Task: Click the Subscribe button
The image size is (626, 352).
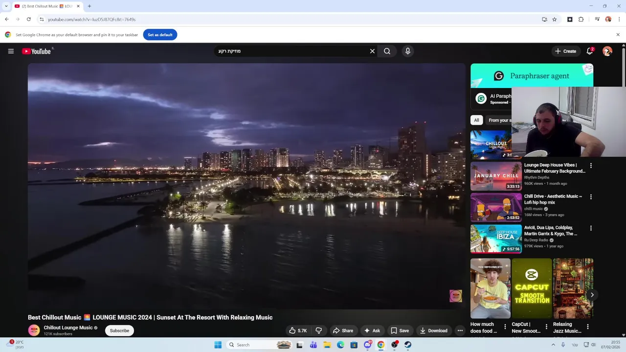Action: (119, 330)
